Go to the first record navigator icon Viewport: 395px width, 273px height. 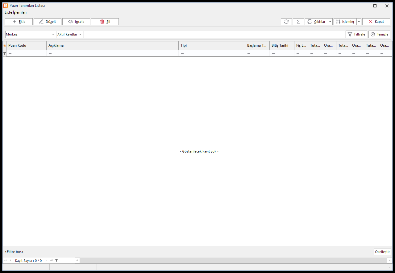[5, 260]
